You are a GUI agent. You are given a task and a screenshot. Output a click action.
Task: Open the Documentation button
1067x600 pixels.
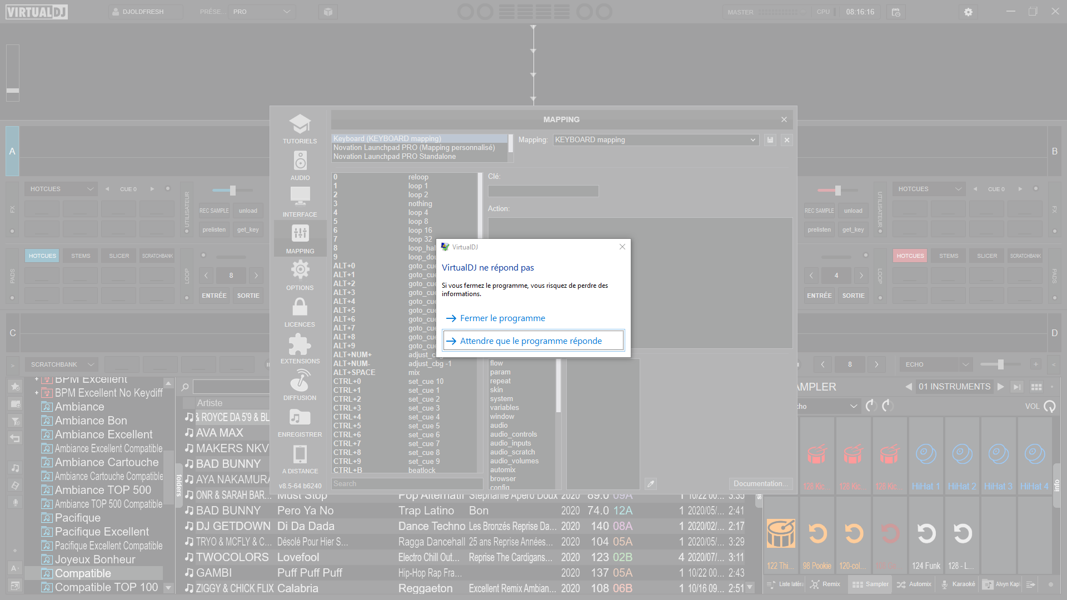point(761,484)
